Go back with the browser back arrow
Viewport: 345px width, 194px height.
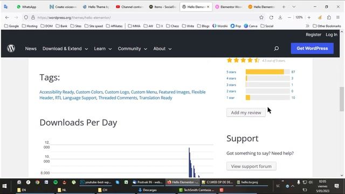7,17
